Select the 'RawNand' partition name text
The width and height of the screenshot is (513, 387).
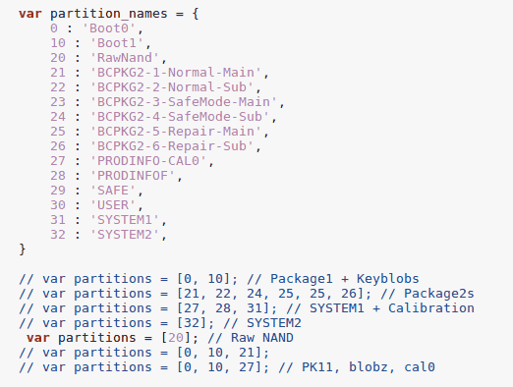[x=125, y=58]
